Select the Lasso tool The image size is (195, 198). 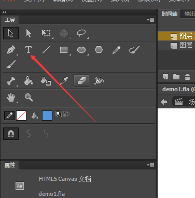81,33
